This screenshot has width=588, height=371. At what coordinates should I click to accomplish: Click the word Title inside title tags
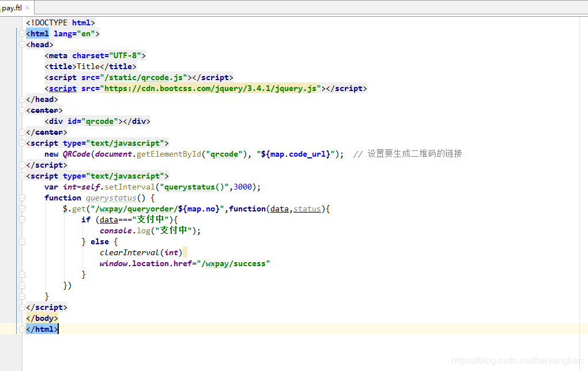[88, 66]
